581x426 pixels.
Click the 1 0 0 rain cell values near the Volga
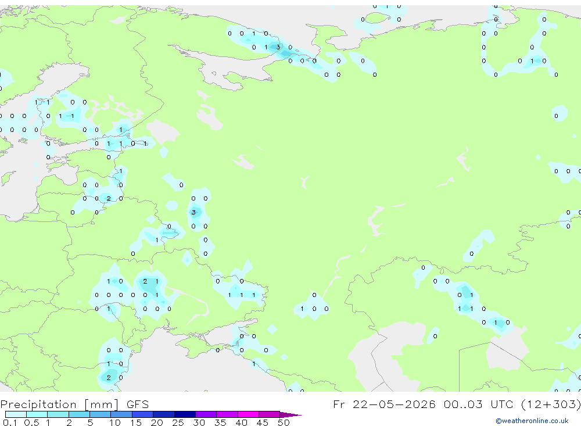[314, 309]
